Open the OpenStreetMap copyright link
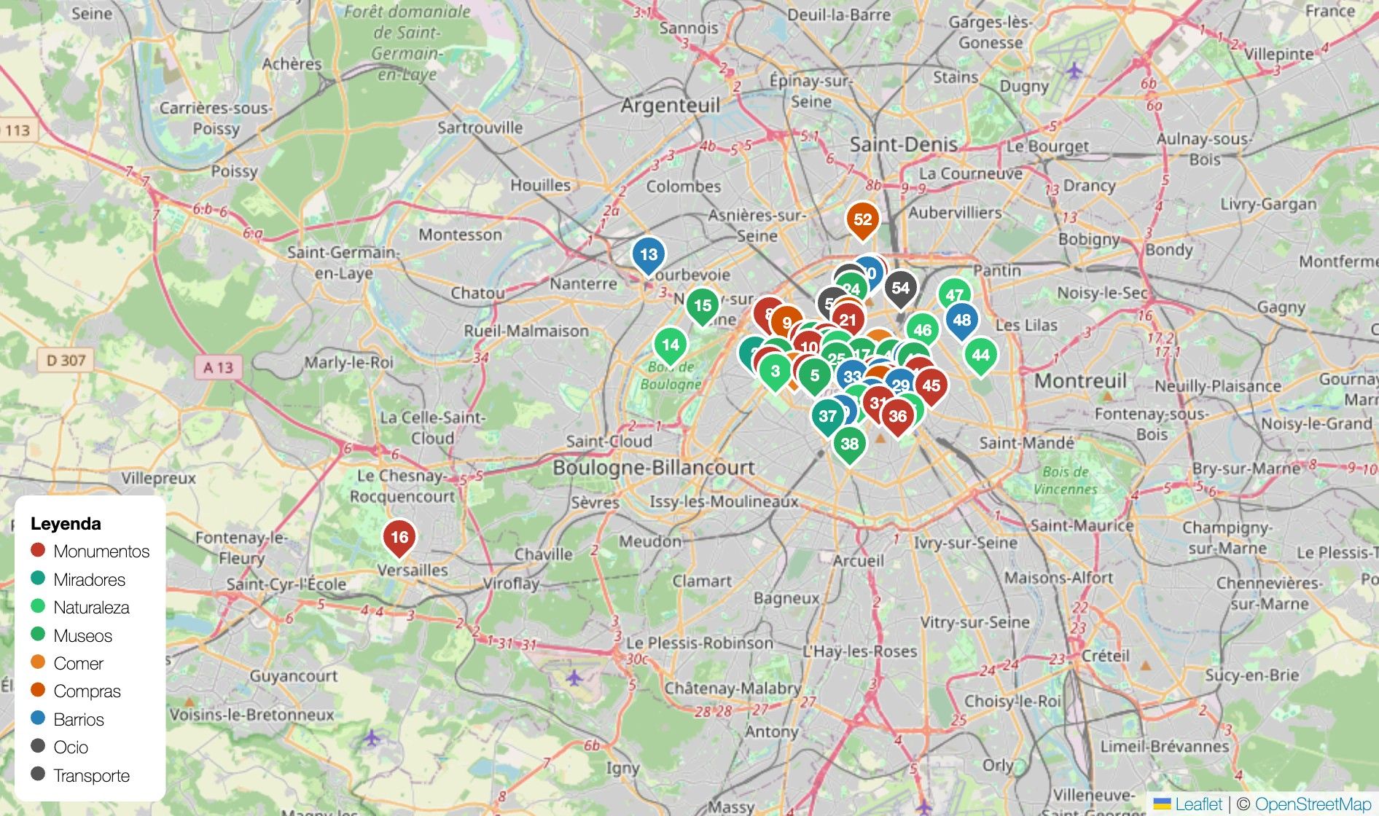The image size is (1379, 816). point(1313,804)
